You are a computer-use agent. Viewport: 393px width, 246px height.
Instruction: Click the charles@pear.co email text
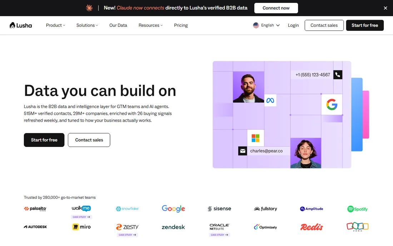coord(267,151)
